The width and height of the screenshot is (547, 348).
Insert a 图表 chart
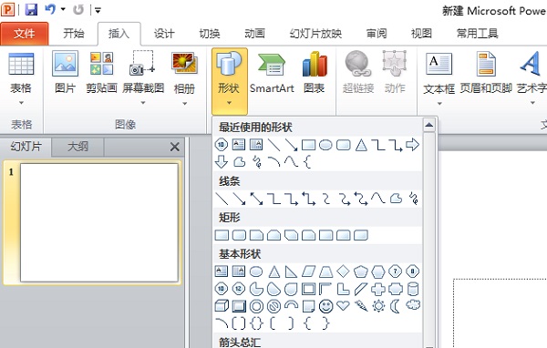315,73
